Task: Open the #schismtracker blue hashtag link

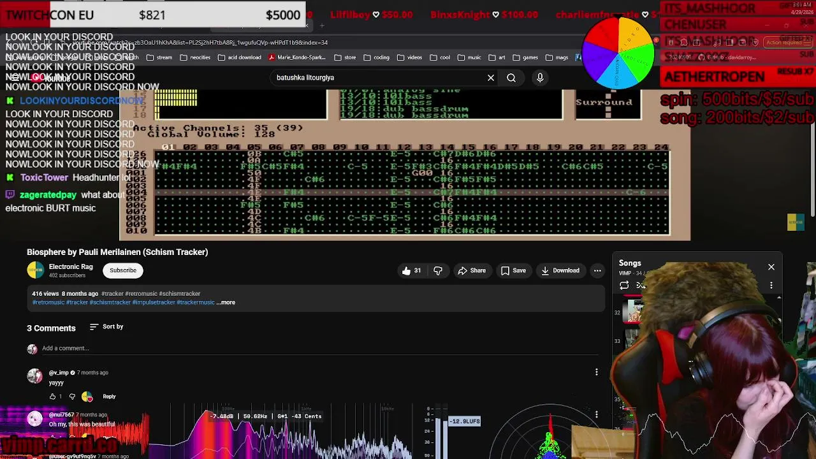Action: click(x=110, y=302)
